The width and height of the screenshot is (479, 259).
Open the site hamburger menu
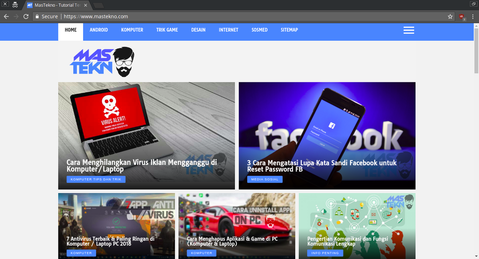click(x=409, y=30)
